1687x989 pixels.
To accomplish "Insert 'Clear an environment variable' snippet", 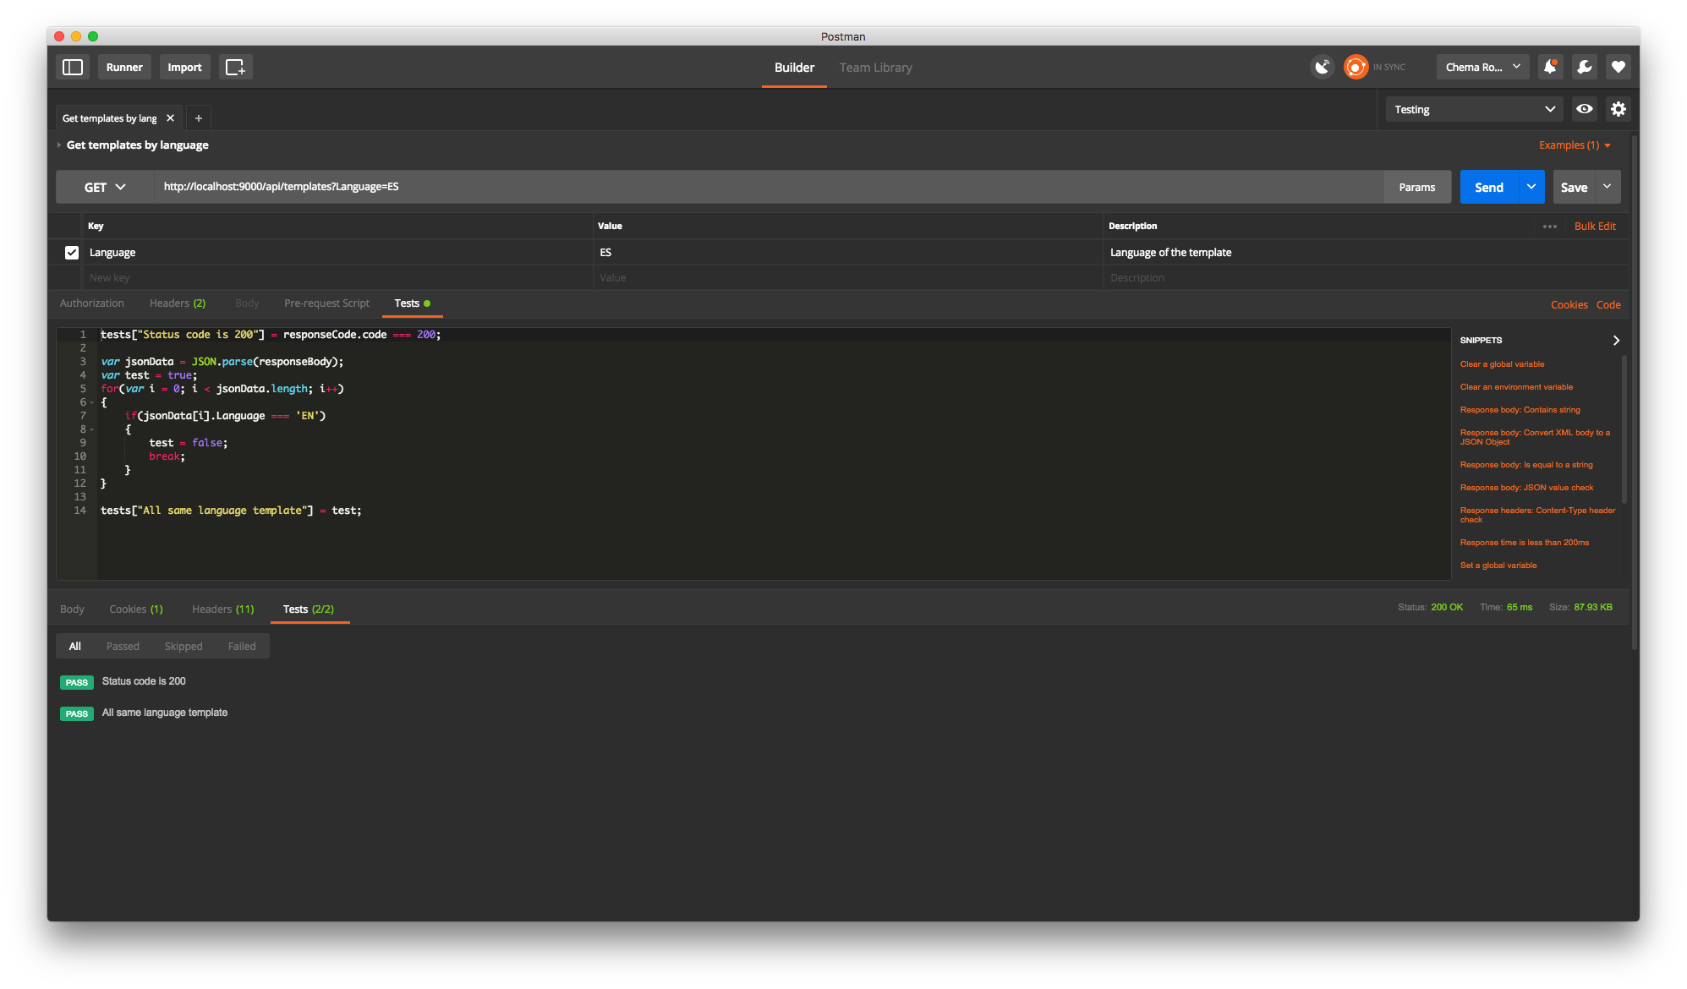I will coord(1516,387).
